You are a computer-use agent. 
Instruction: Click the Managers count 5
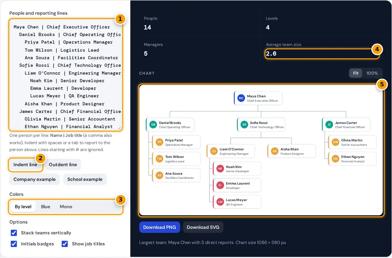pos(146,54)
